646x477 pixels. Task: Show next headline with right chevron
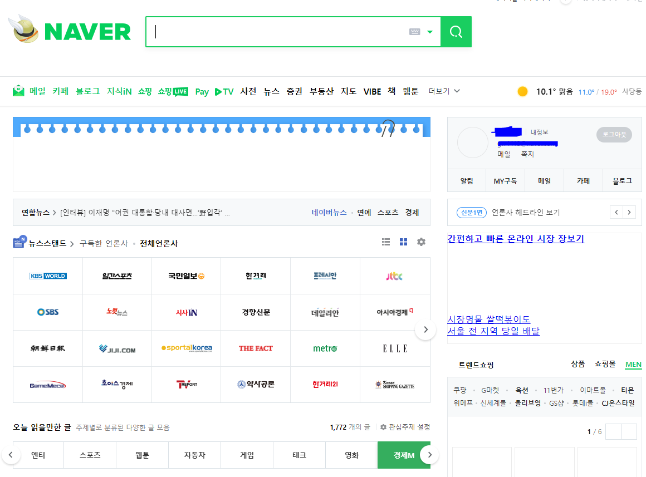[x=629, y=213]
